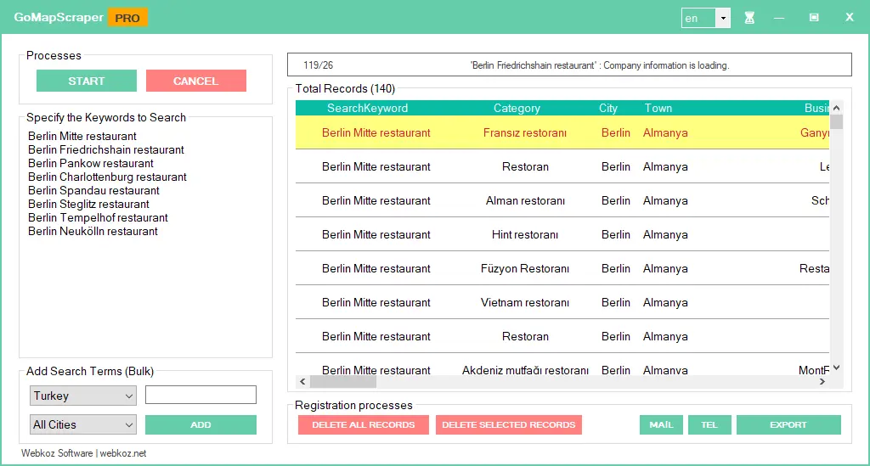Select keyword 'Berlin Pankow restaurant'
Image resolution: width=870 pixels, height=466 pixels.
pos(90,164)
